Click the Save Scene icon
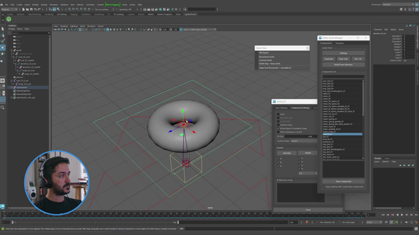 (x=31, y=9)
